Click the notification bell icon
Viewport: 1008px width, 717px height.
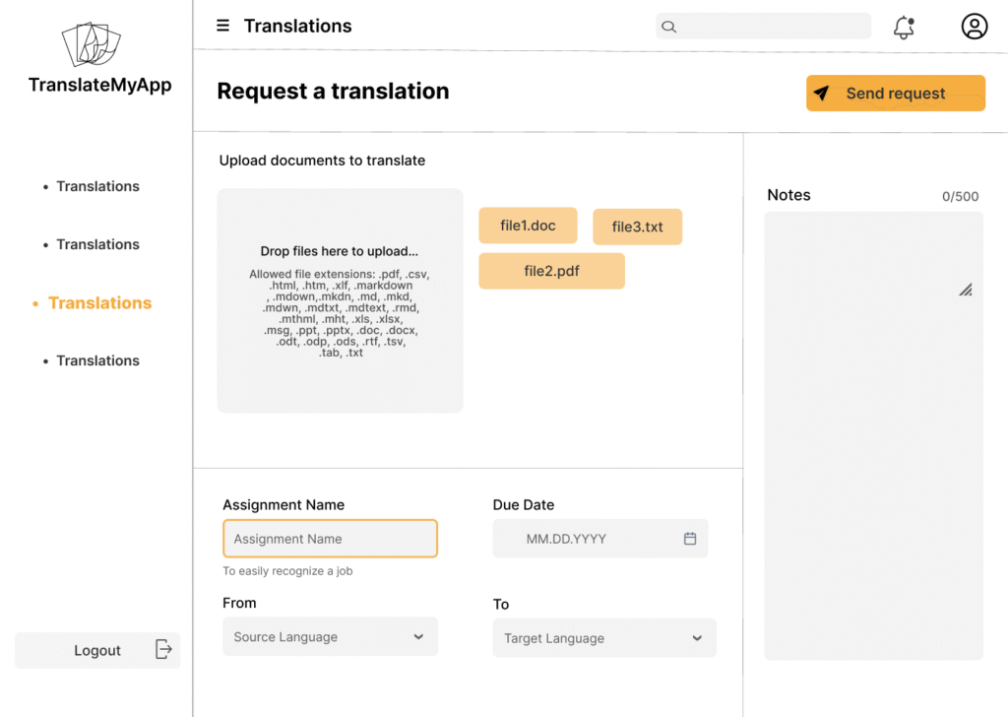point(903,27)
